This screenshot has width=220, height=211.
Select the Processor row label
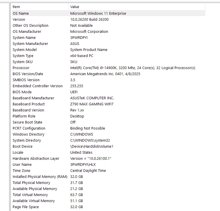tap(21, 68)
